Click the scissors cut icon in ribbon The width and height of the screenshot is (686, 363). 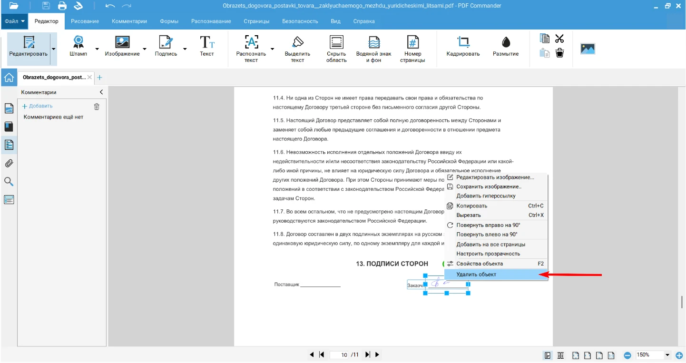point(559,39)
